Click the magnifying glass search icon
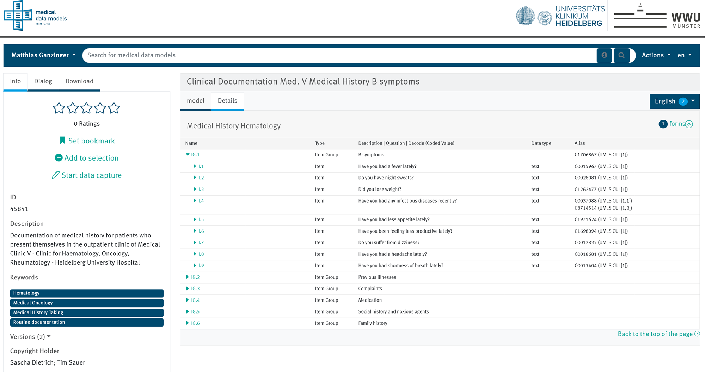Image resolution: width=705 pixels, height=372 pixels. [622, 55]
